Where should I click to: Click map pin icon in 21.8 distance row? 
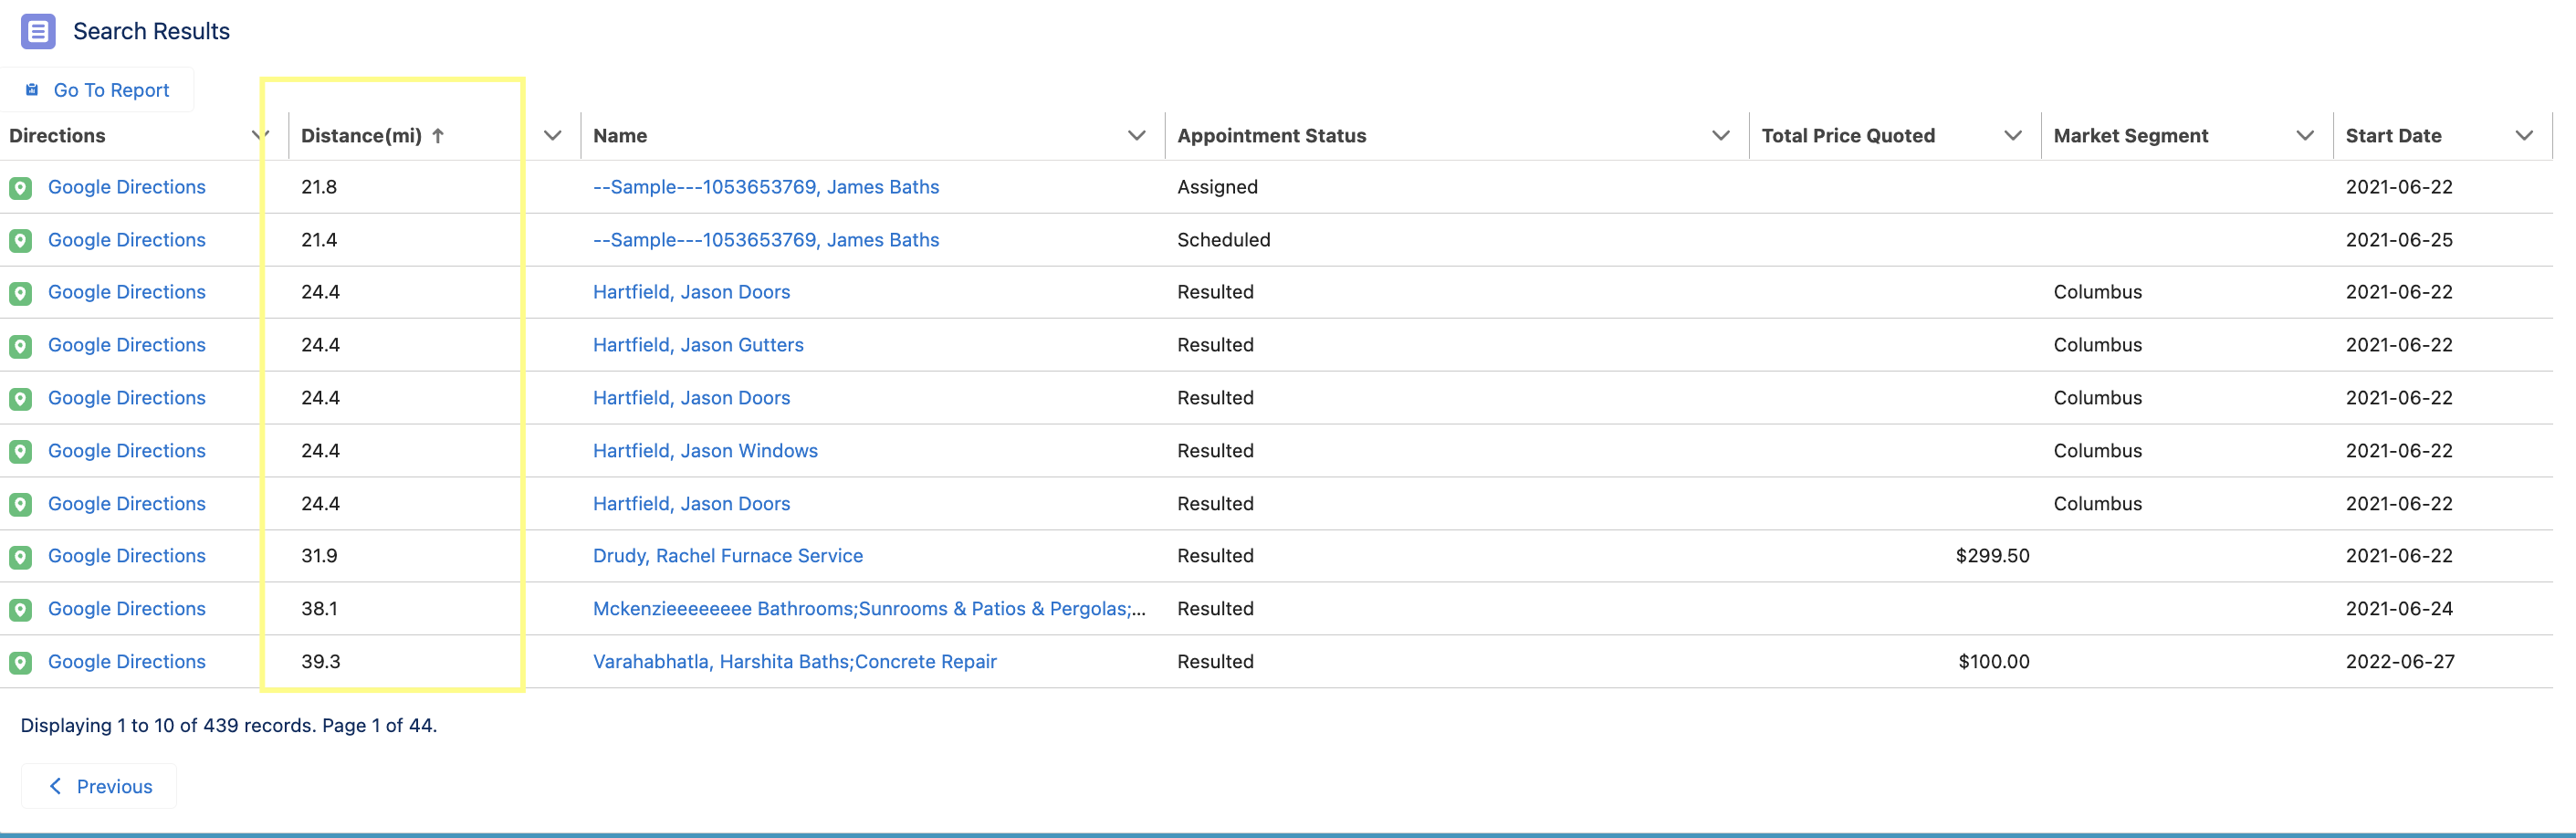click(21, 188)
